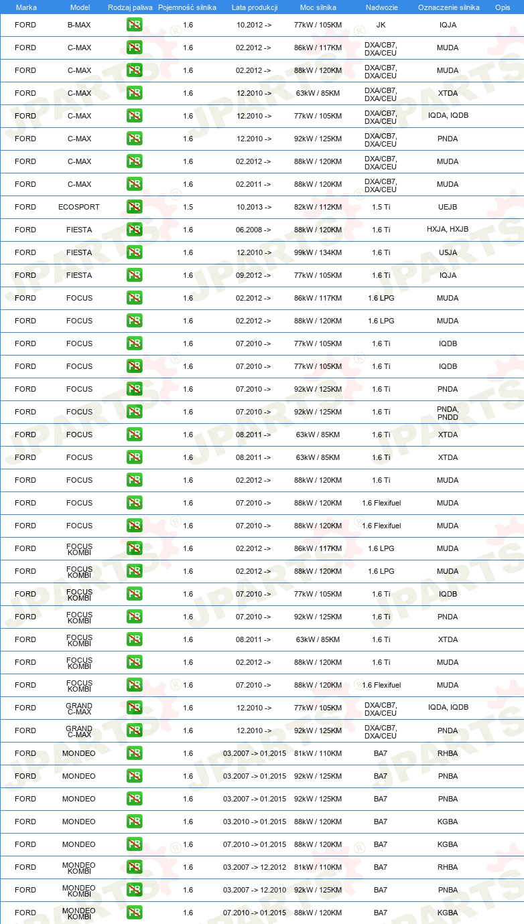The height and width of the screenshot is (924, 524).
Task: Click the Opis column header
Action: click(x=502, y=7)
